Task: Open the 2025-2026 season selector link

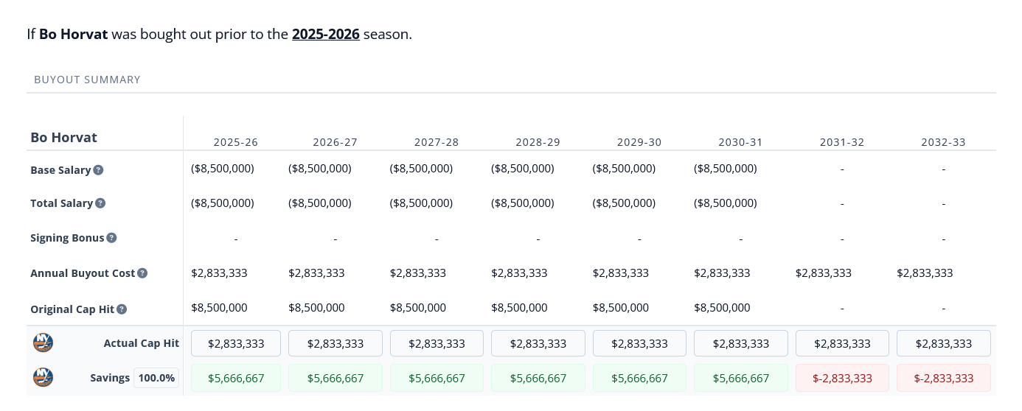Action: coord(325,35)
